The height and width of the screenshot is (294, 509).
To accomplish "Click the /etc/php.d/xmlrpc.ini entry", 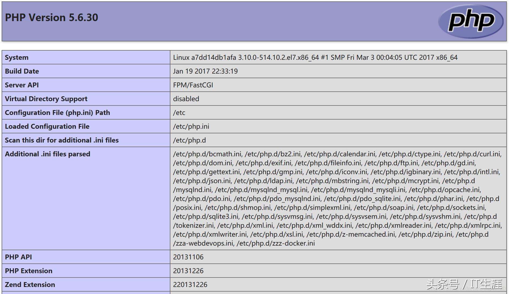I will (468, 225).
